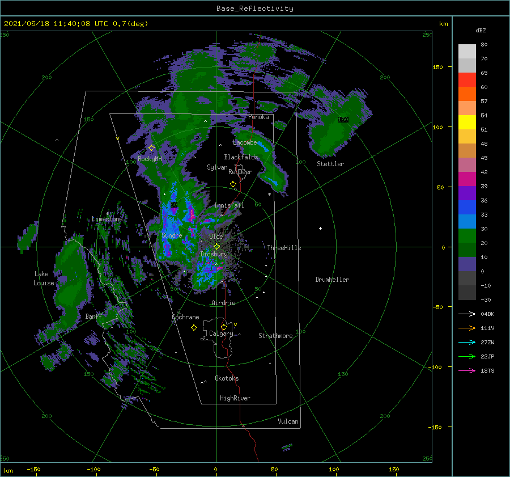
Task: Click the Lake Louise label
Action: [x=44, y=278]
